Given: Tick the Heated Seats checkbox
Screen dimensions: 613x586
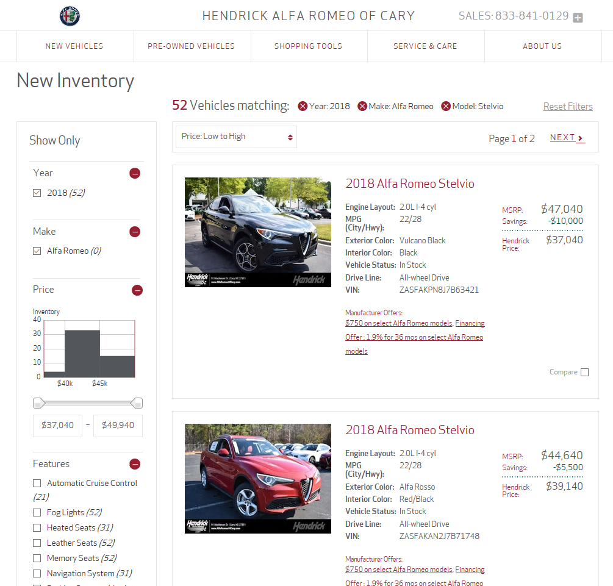Looking at the screenshot, I should (37, 527).
